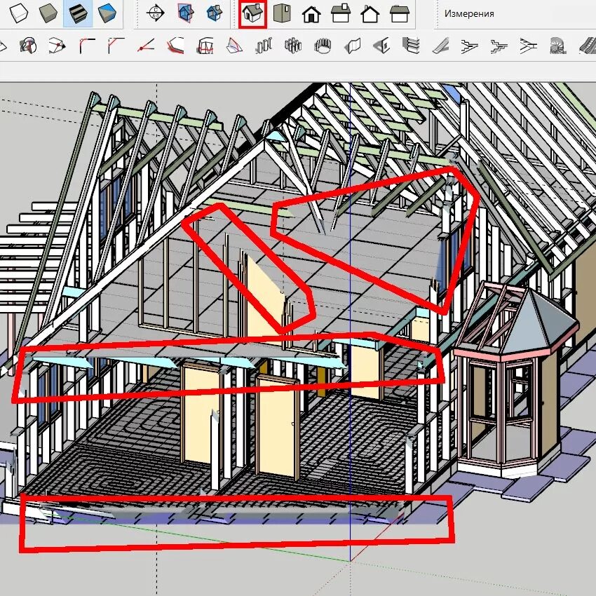Choose the fillet corner tool

click(x=87, y=46)
